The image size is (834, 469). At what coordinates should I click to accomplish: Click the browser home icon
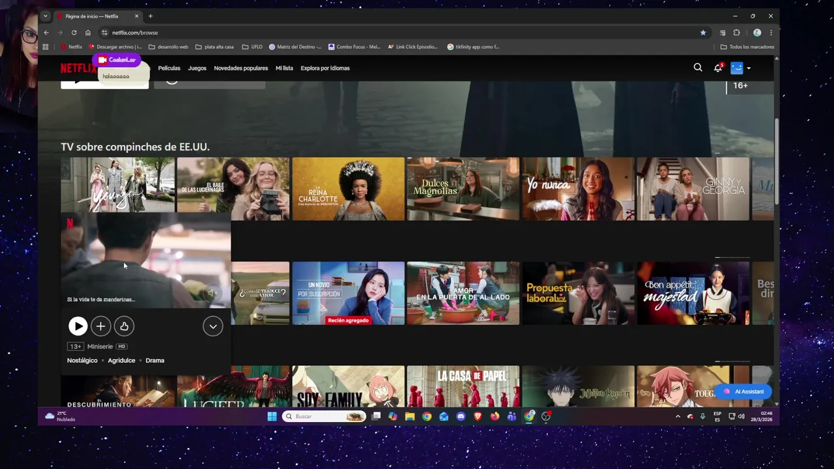88,33
